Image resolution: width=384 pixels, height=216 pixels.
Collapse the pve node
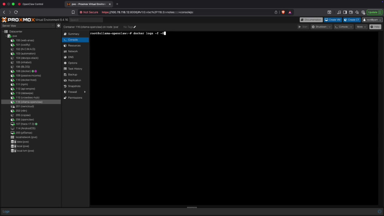click(6, 36)
